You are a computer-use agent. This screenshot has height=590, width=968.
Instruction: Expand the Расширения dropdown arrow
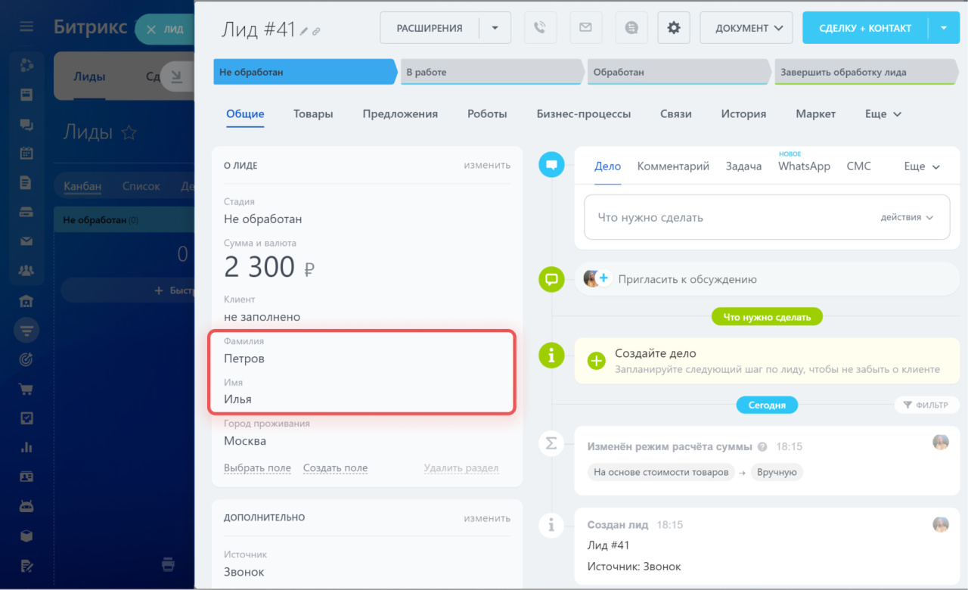coord(495,28)
